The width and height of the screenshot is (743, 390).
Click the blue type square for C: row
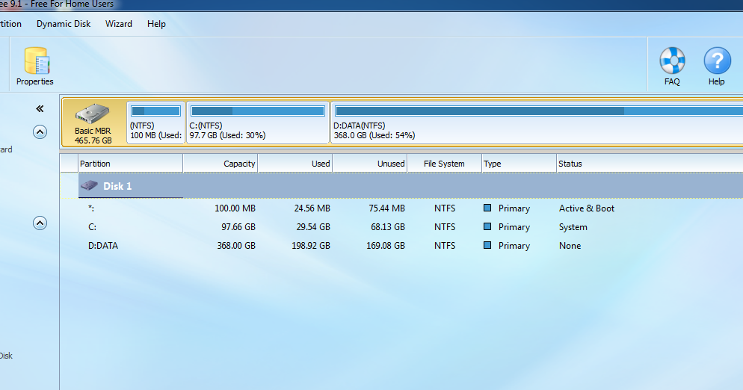click(487, 226)
